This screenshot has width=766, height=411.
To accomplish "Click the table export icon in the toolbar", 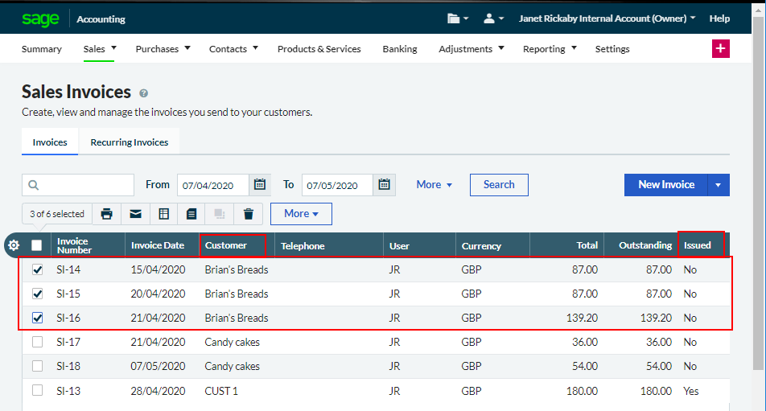I will [163, 214].
